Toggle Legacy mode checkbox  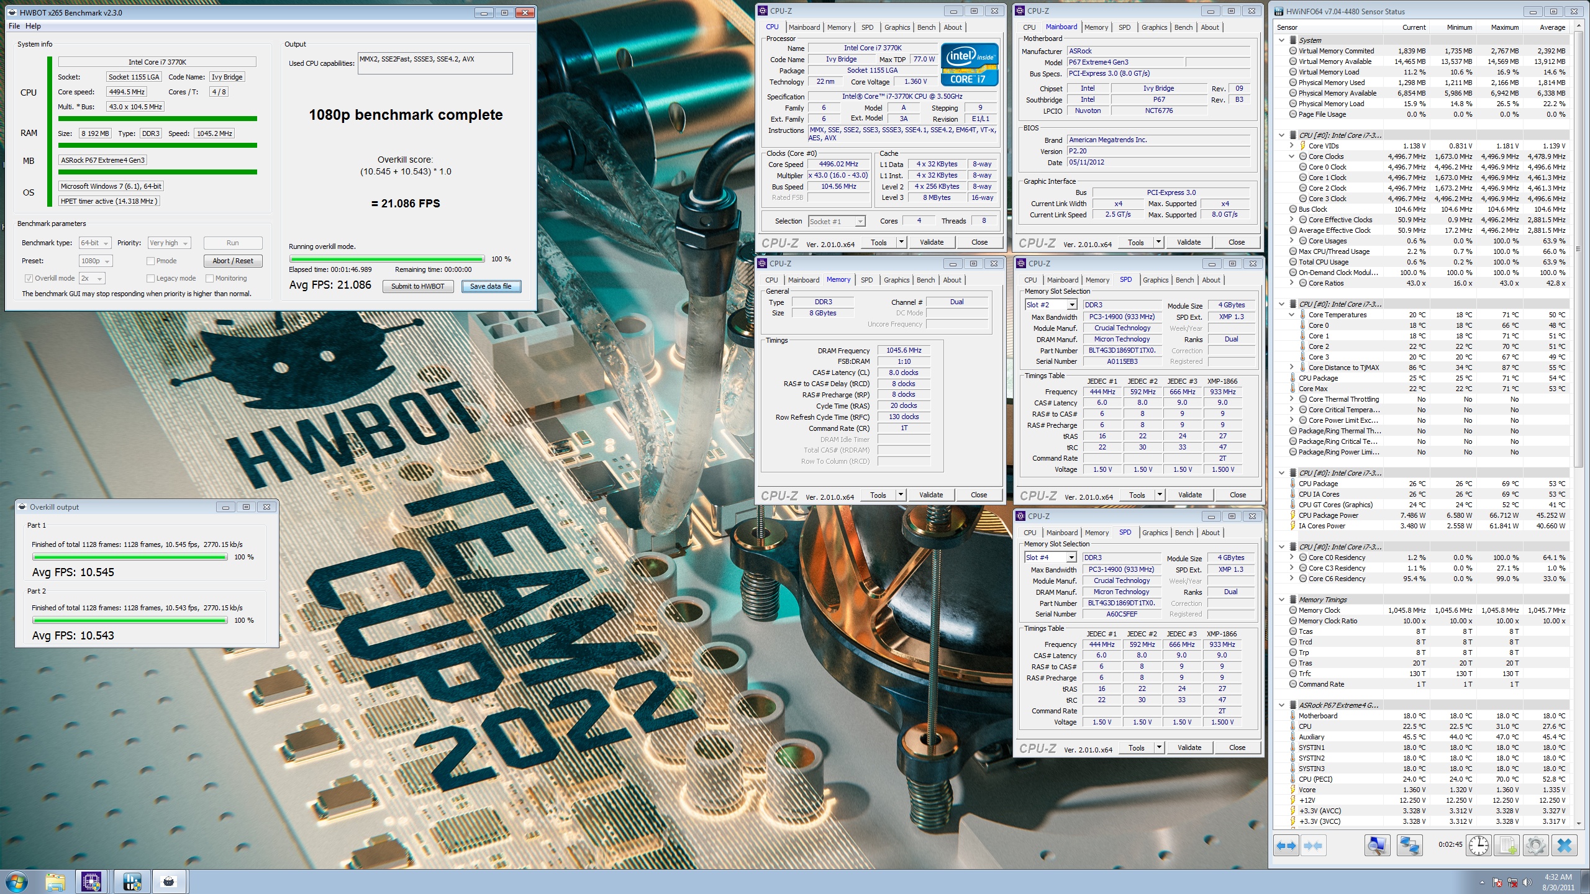coord(150,278)
